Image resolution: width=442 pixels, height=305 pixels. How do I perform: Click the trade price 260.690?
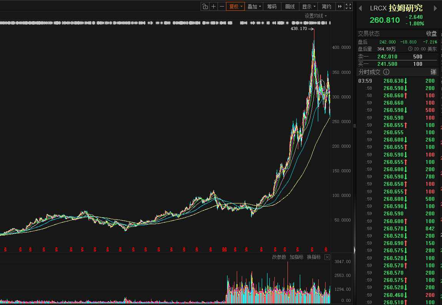click(x=394, y=243)
